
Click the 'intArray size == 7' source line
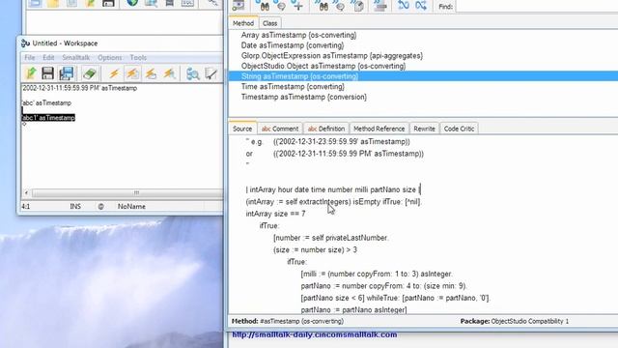tap(275, 214)
